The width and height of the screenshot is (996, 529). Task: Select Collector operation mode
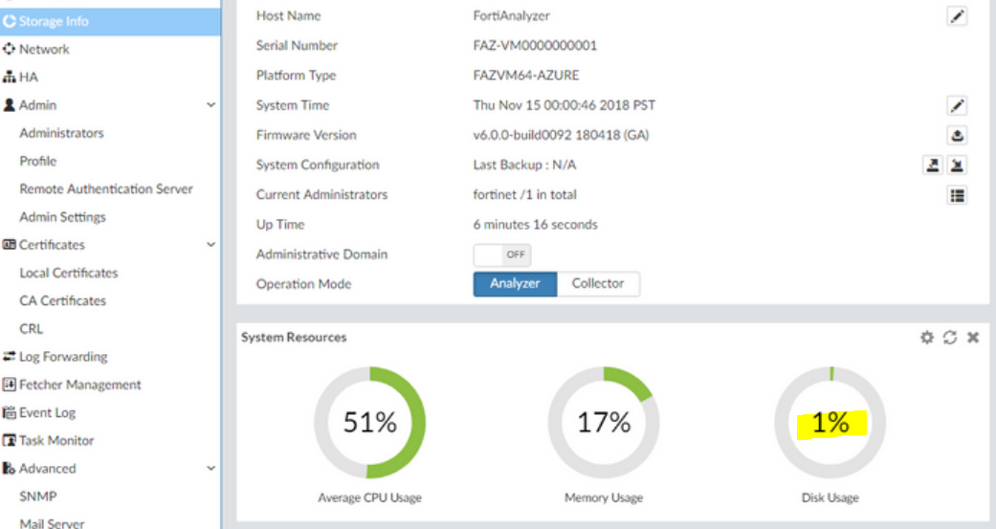coord(598,284)
